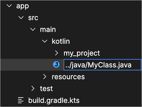The height and width of the screenshot is (107, 142).
Task: Select the main folder label
Action: tap(48, 30)
